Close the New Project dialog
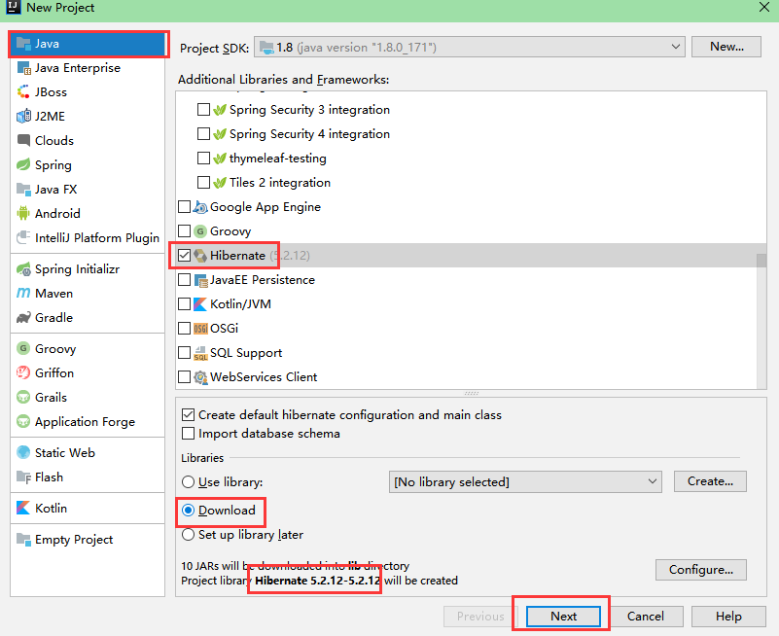This screenshot has width=779, height=636. click(x=764, y=7)
